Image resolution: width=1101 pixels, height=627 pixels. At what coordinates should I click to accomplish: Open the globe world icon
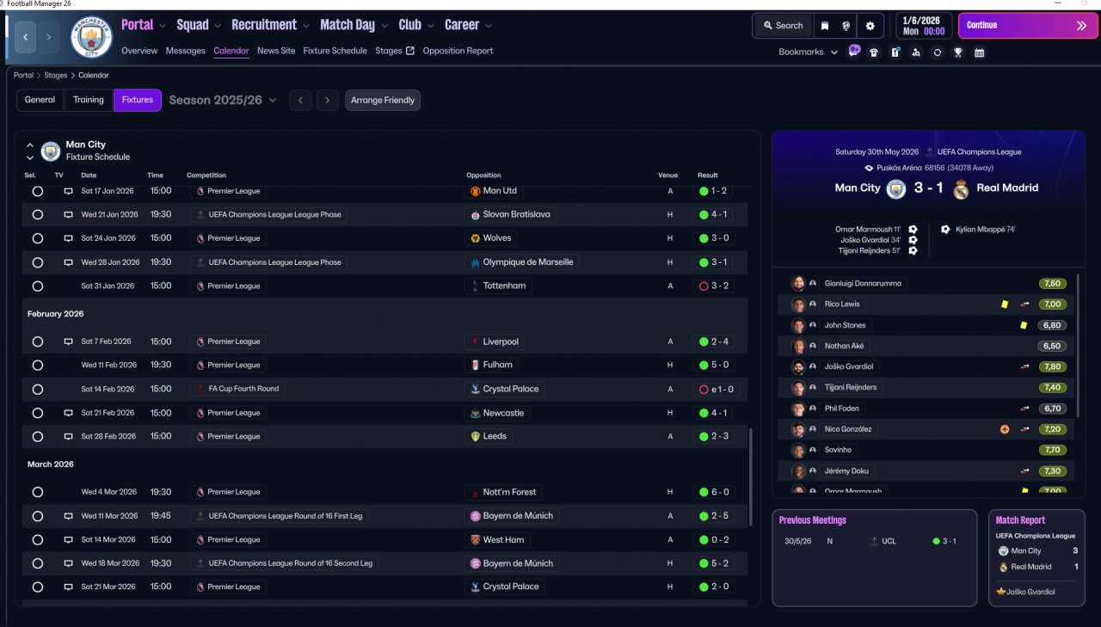click(846, 26)
